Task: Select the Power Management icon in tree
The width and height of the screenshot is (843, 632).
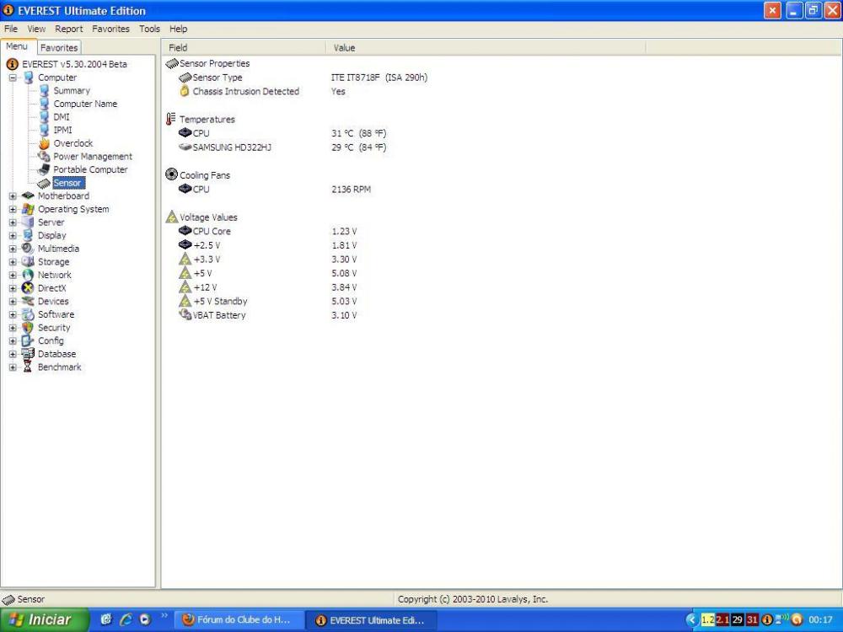Action: click(45, 157)
